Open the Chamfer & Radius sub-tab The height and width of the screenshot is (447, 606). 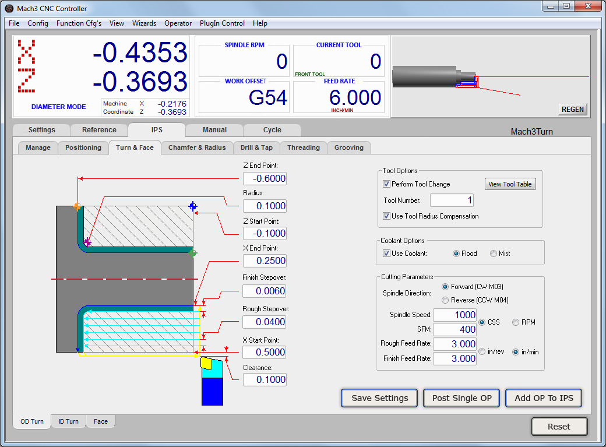click(x=197, y=147)
